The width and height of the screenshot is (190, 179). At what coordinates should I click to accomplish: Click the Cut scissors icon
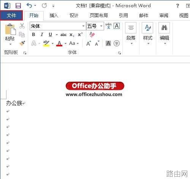[x=22, y=26]
